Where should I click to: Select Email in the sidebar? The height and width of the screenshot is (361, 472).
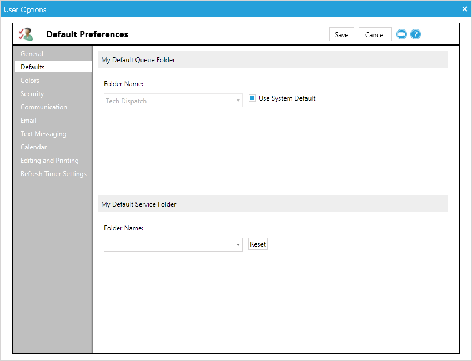28,121
